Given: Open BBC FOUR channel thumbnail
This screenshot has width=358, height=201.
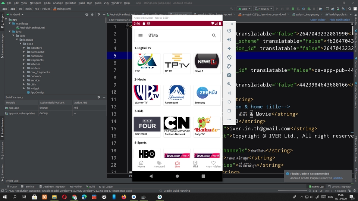Looking at the screenshot, I should tap(147, 126).
